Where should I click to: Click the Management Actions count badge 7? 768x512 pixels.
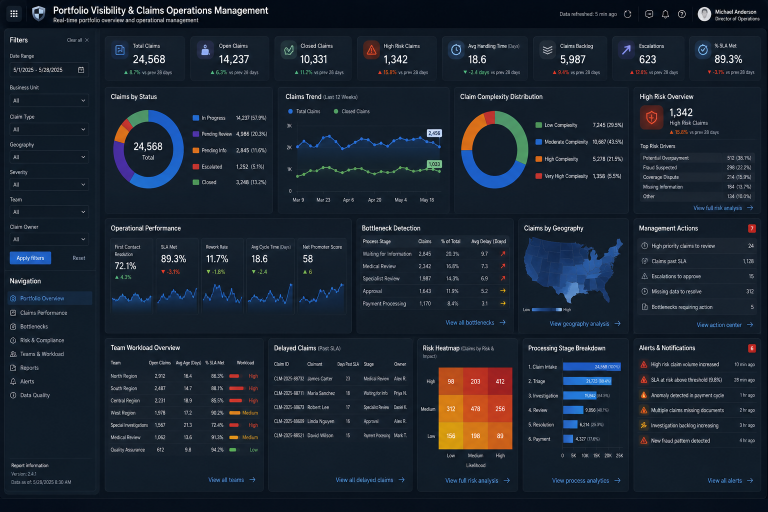click(751, 228)
